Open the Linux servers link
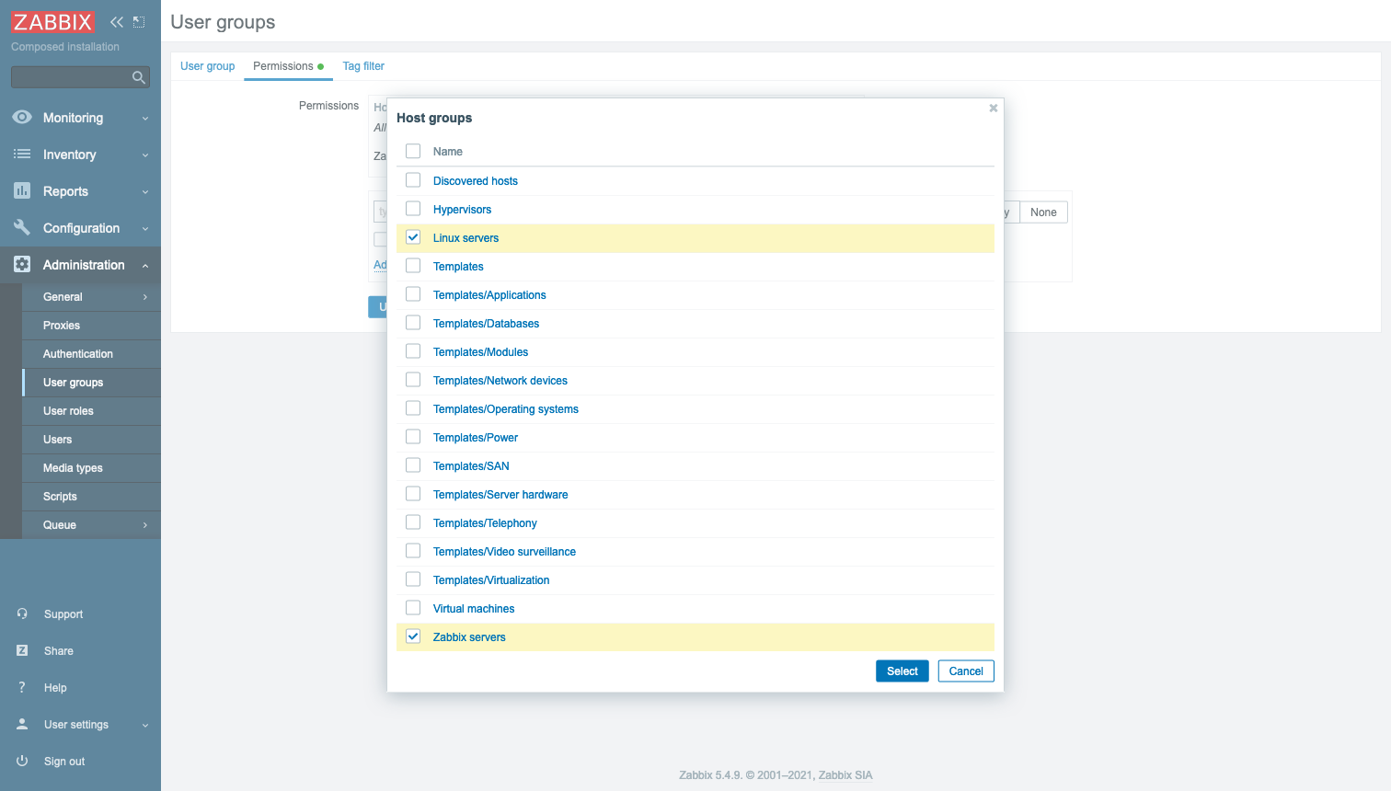This screenshot has width=1391, height=791. tap(466, 238)
